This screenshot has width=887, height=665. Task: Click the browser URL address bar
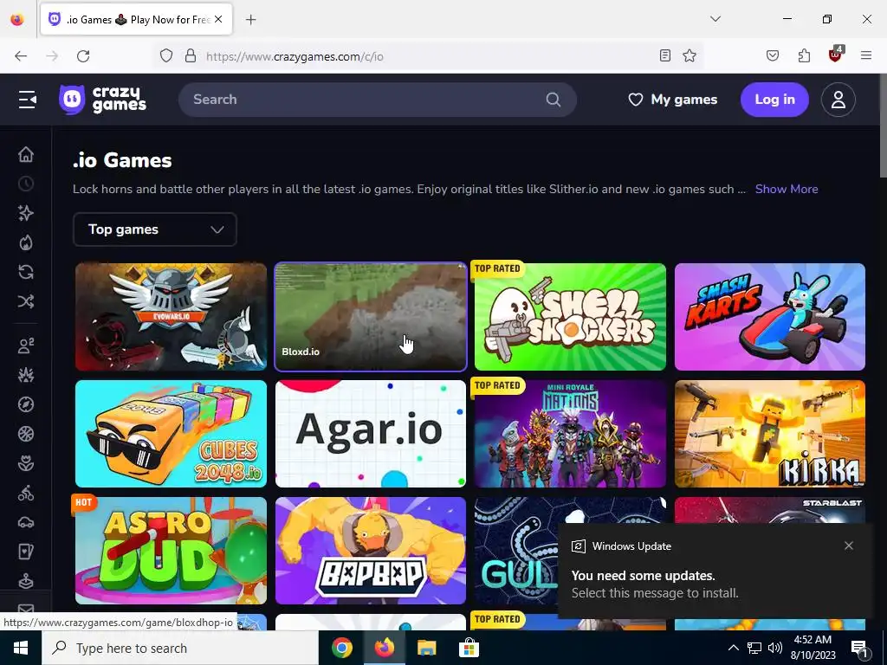(430, 56)
